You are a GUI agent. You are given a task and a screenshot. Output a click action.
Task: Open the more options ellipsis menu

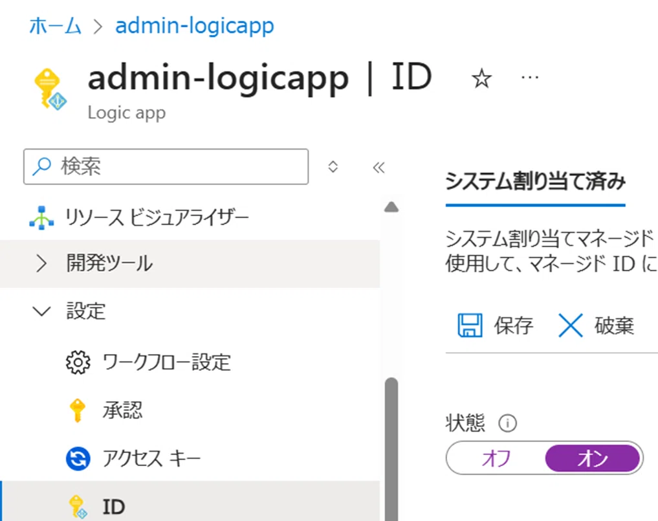530,77
